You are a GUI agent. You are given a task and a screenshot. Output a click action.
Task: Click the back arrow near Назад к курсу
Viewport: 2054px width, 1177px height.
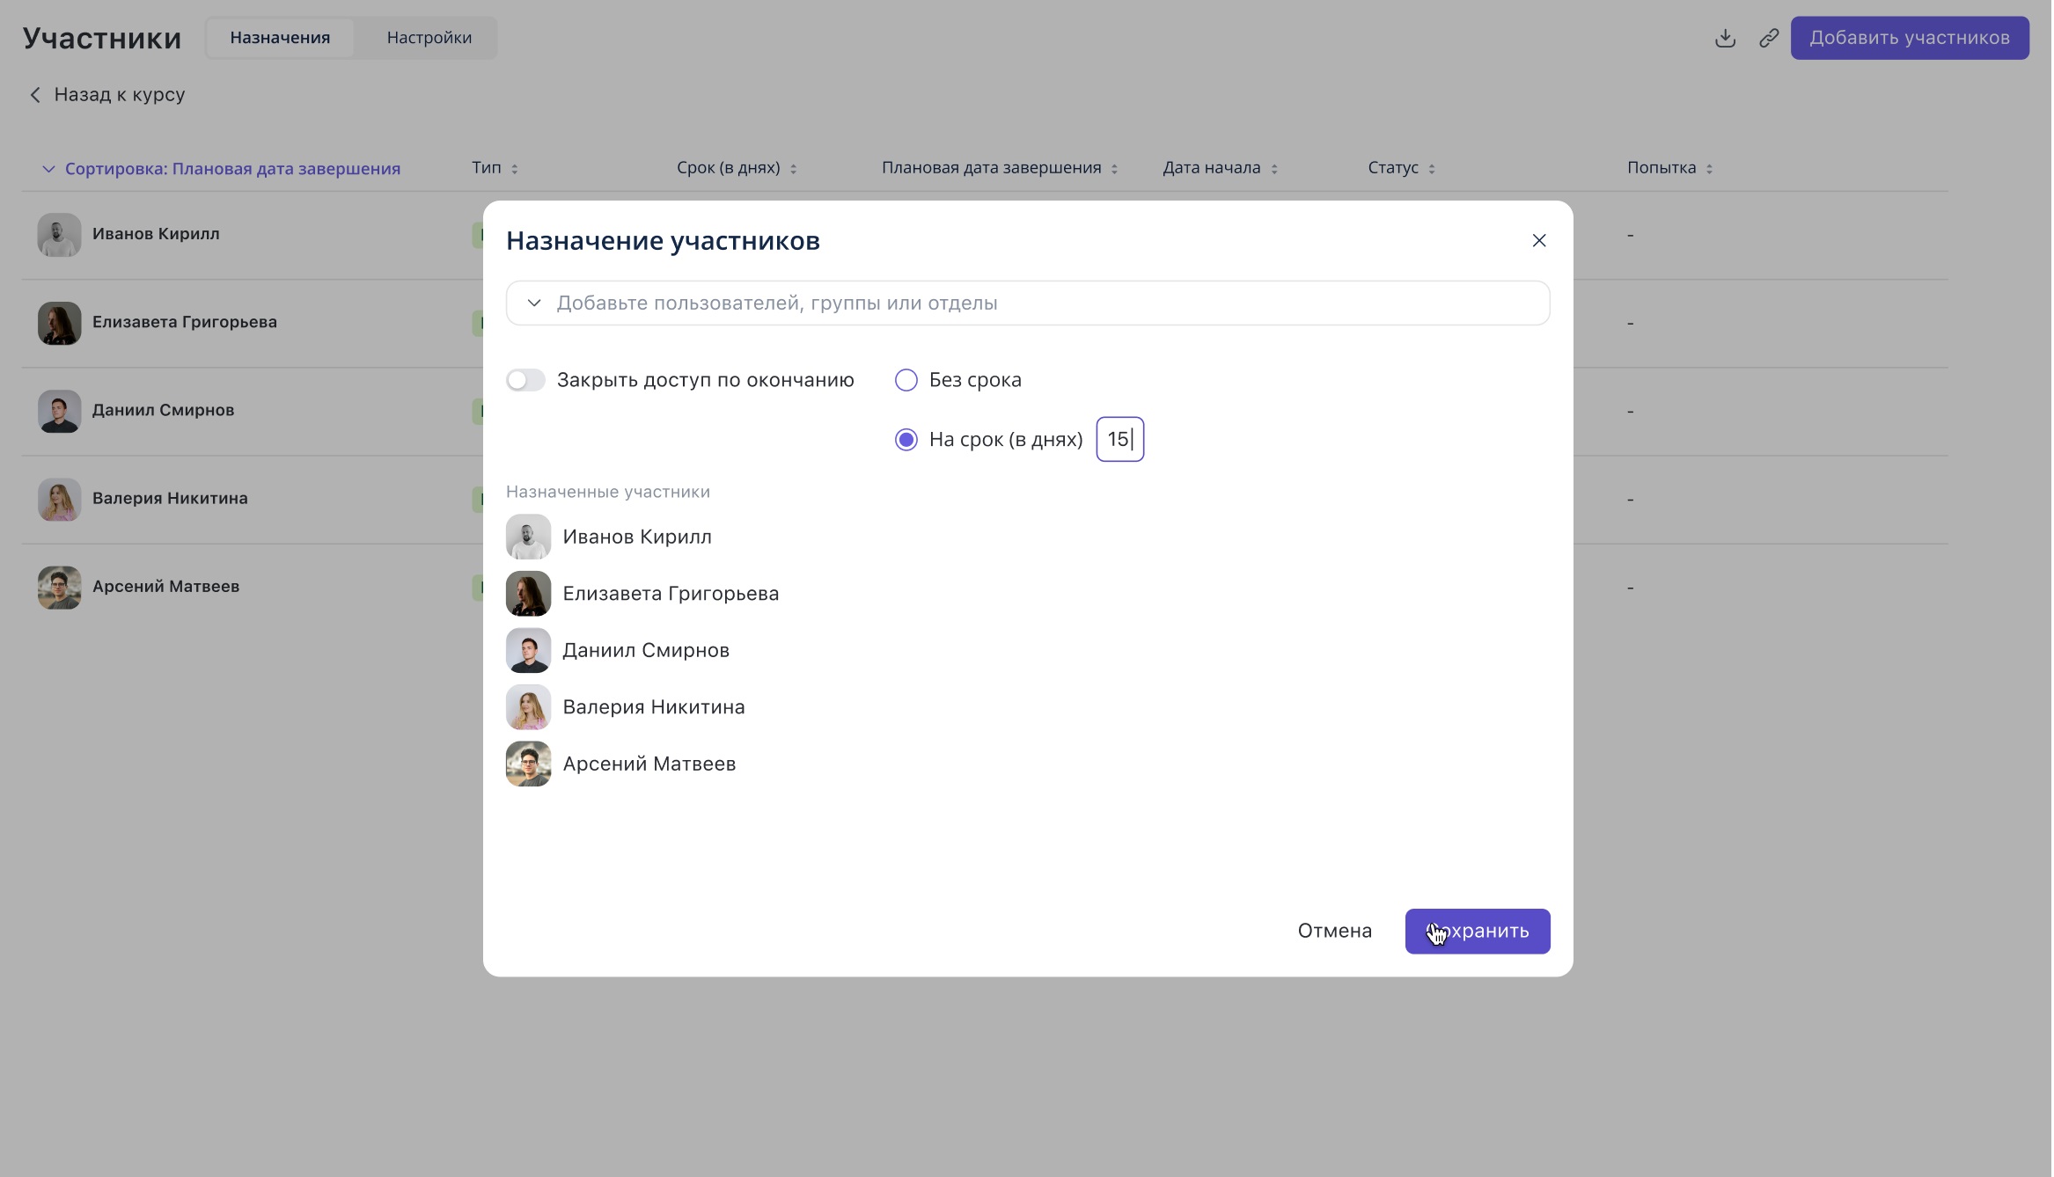(x=35, y=95)
